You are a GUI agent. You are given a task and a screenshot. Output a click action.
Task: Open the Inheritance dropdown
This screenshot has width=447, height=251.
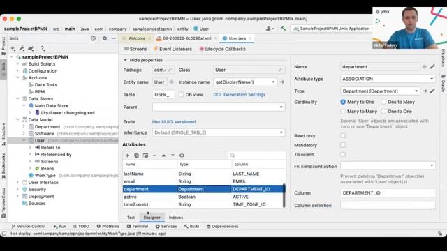(x=219, y=132)
